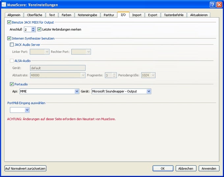Open the Abtastrate 48000 dropdown
This screenshot has width=224, height=177.
coord(58,75)
